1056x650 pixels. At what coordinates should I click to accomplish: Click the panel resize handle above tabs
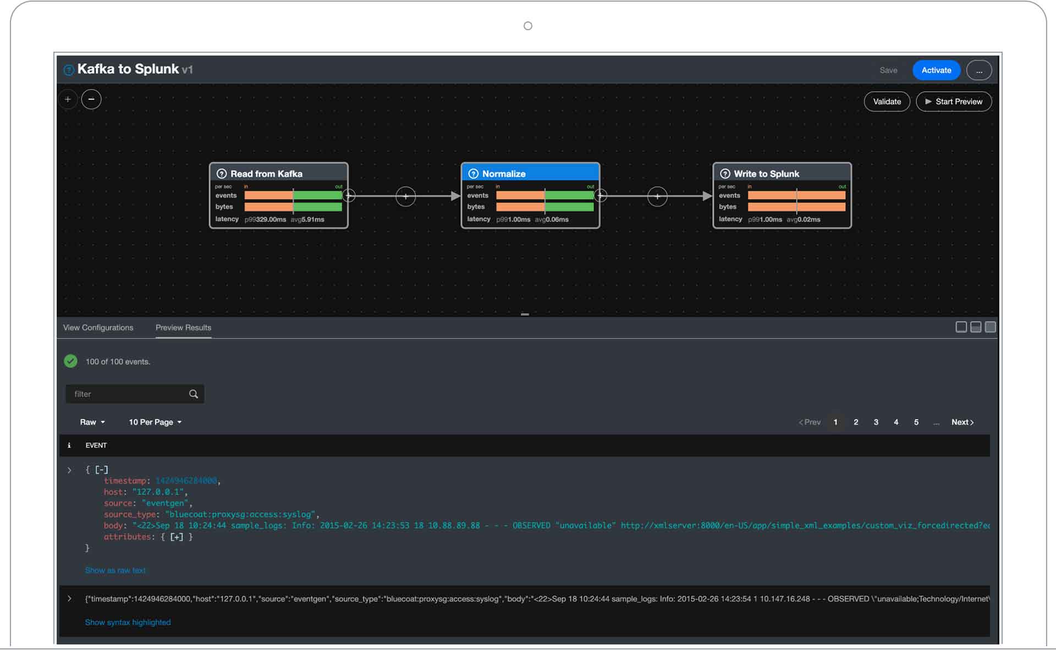[525, 315]
